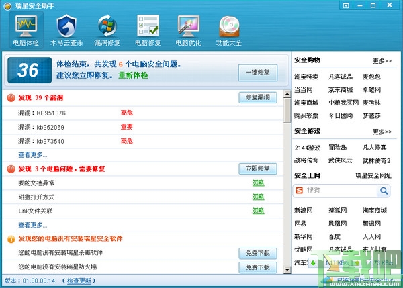Open the 购买彩票 link
The height and width of the screenshot is (288, 403).
tap(306, 116)
